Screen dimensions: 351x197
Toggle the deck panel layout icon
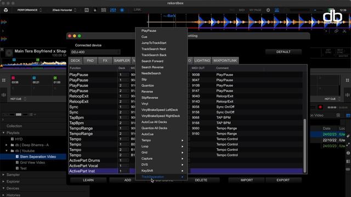(87, 10)
